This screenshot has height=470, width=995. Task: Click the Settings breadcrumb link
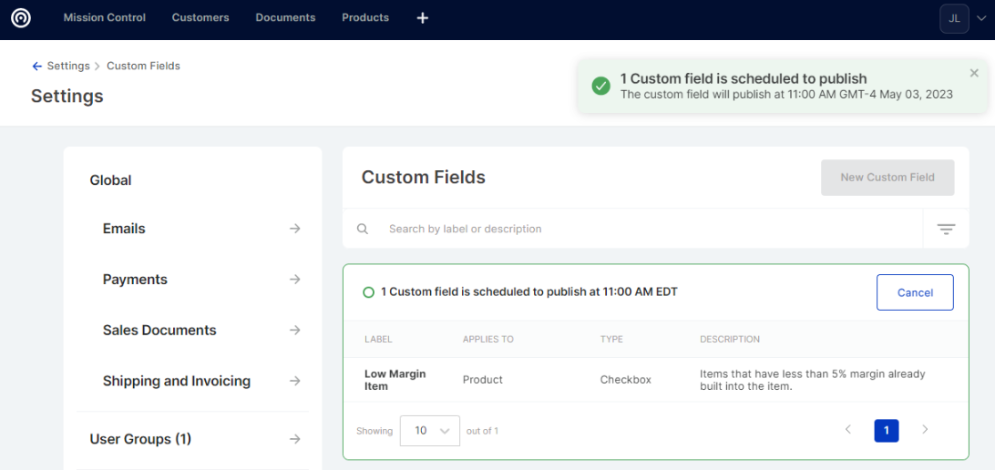point(68,66)
